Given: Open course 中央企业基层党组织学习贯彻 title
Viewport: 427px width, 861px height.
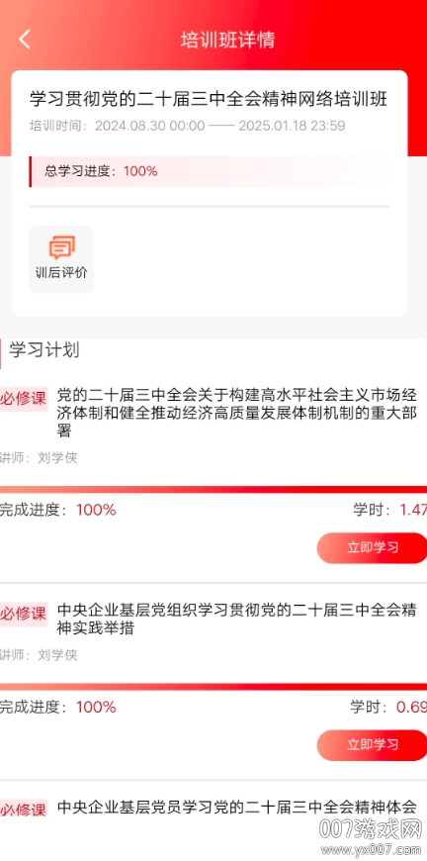Looking at the screenshot, I should (x=237, y=619).
